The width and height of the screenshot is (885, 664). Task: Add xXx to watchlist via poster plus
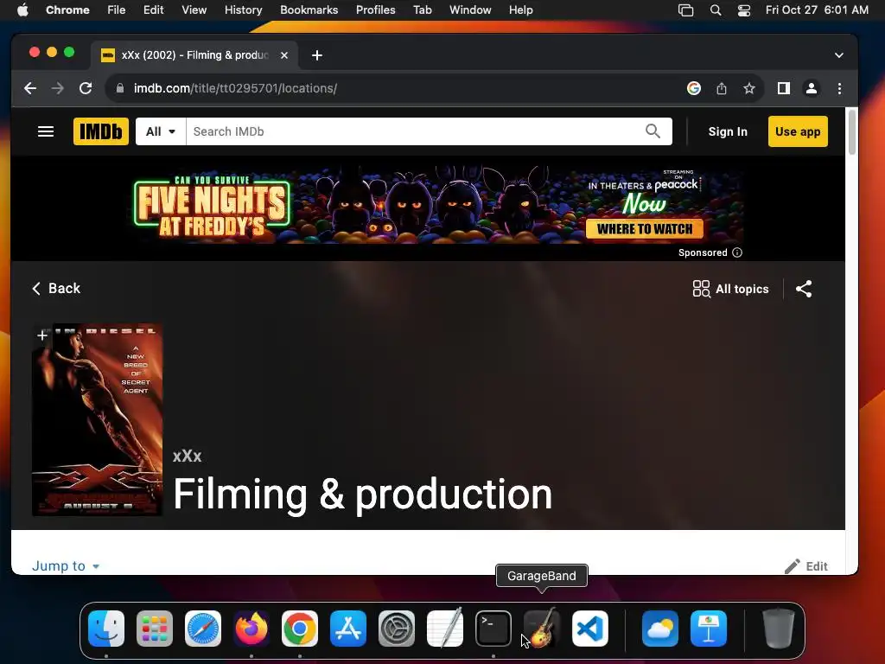coord(41,335)
